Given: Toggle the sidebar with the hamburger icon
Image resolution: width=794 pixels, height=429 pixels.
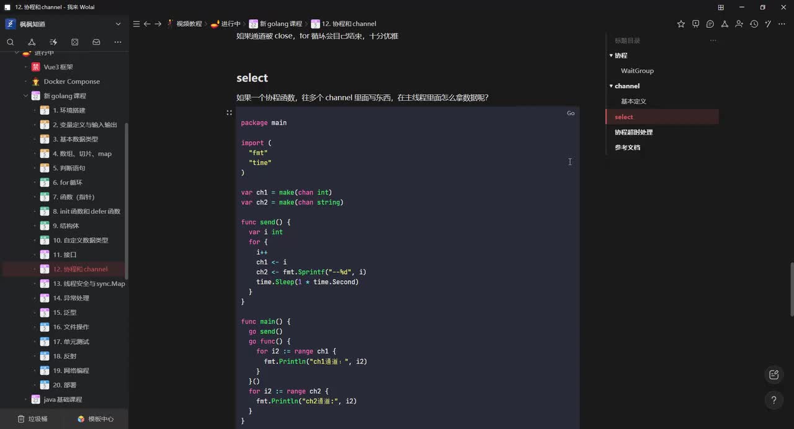Looking at the screenshot, I should tap(136, 24).
